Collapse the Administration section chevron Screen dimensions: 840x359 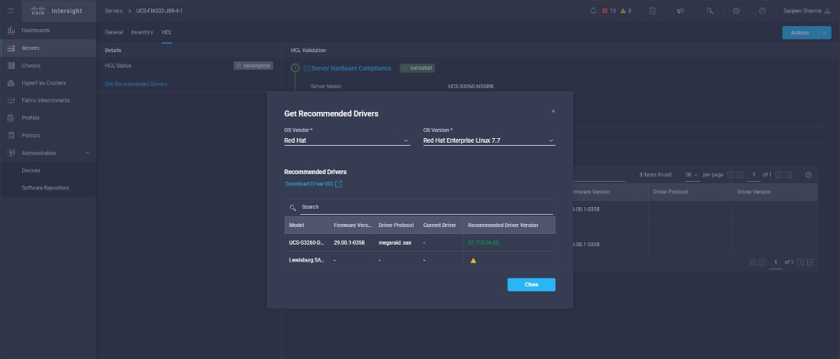coord(87,153)
